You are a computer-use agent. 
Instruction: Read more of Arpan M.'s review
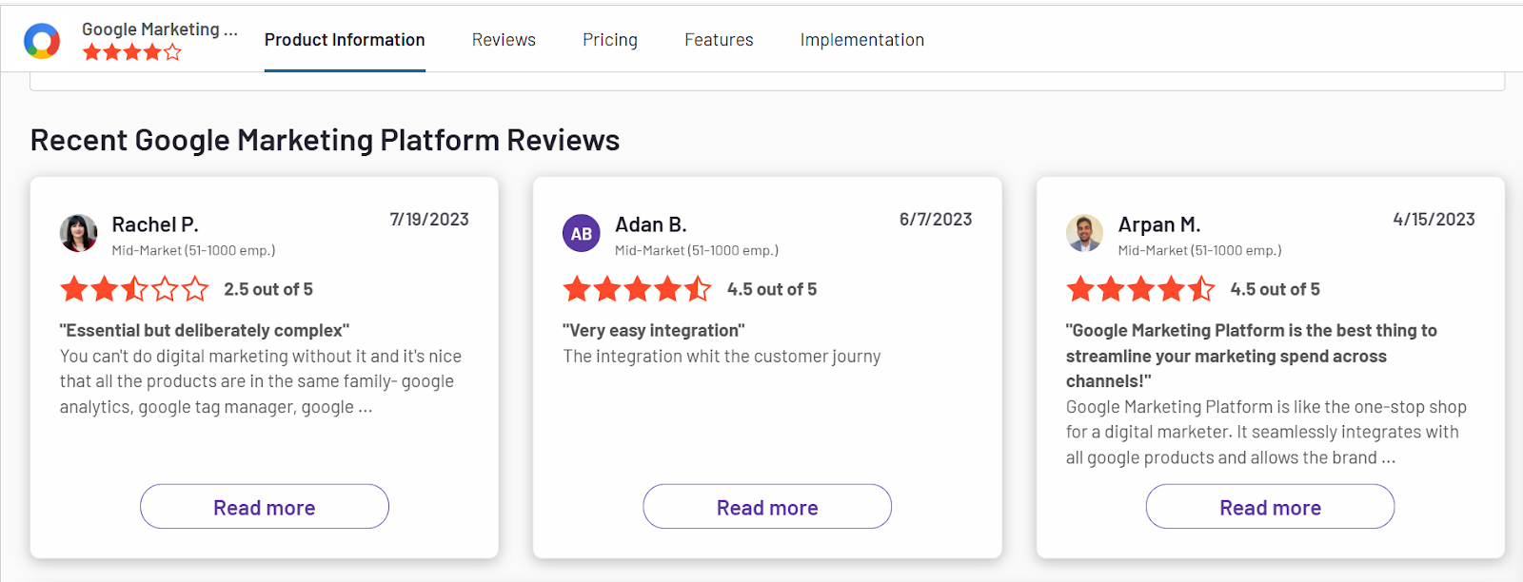coord(1270,507)
